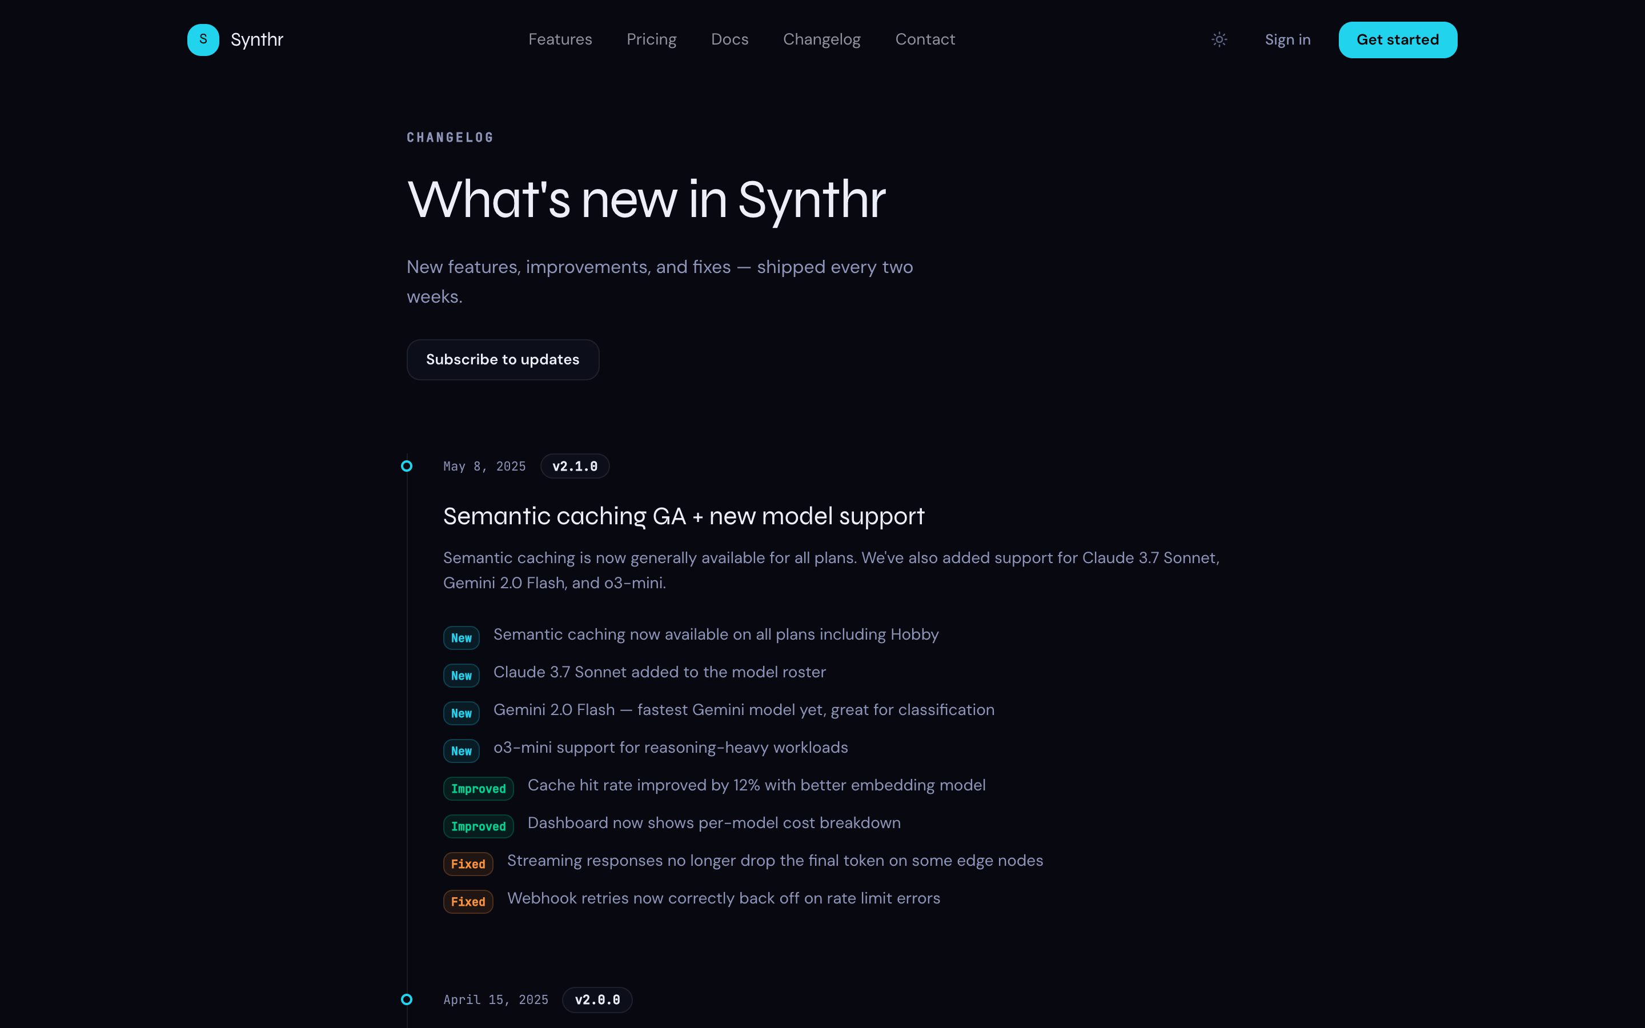Viewport: 1645px width, 1028px height.
Task: Open the Contact page
Action: click(x=925, y=39)
